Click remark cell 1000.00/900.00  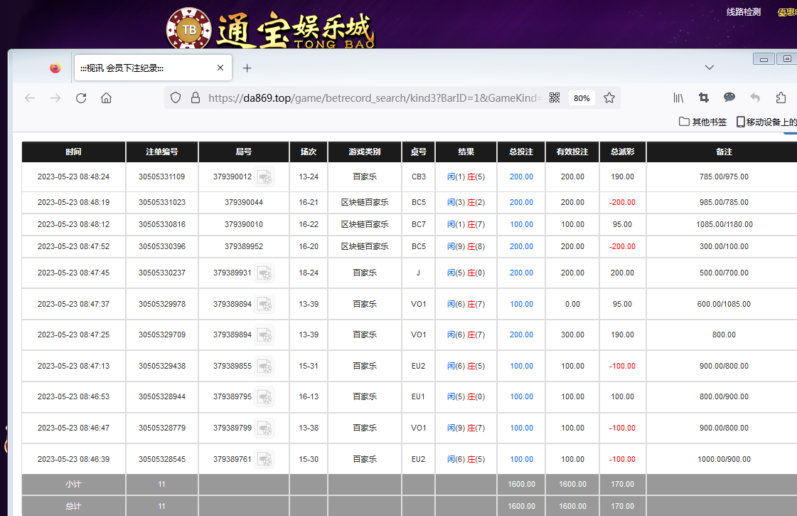[x=724, y=459]
